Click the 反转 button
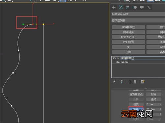The height and width of the screenshot is (123, 165). [x=136, y=99]
